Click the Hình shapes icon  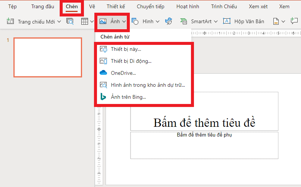coord(135,21)
